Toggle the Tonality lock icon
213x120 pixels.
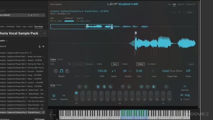tap(181, 99)
